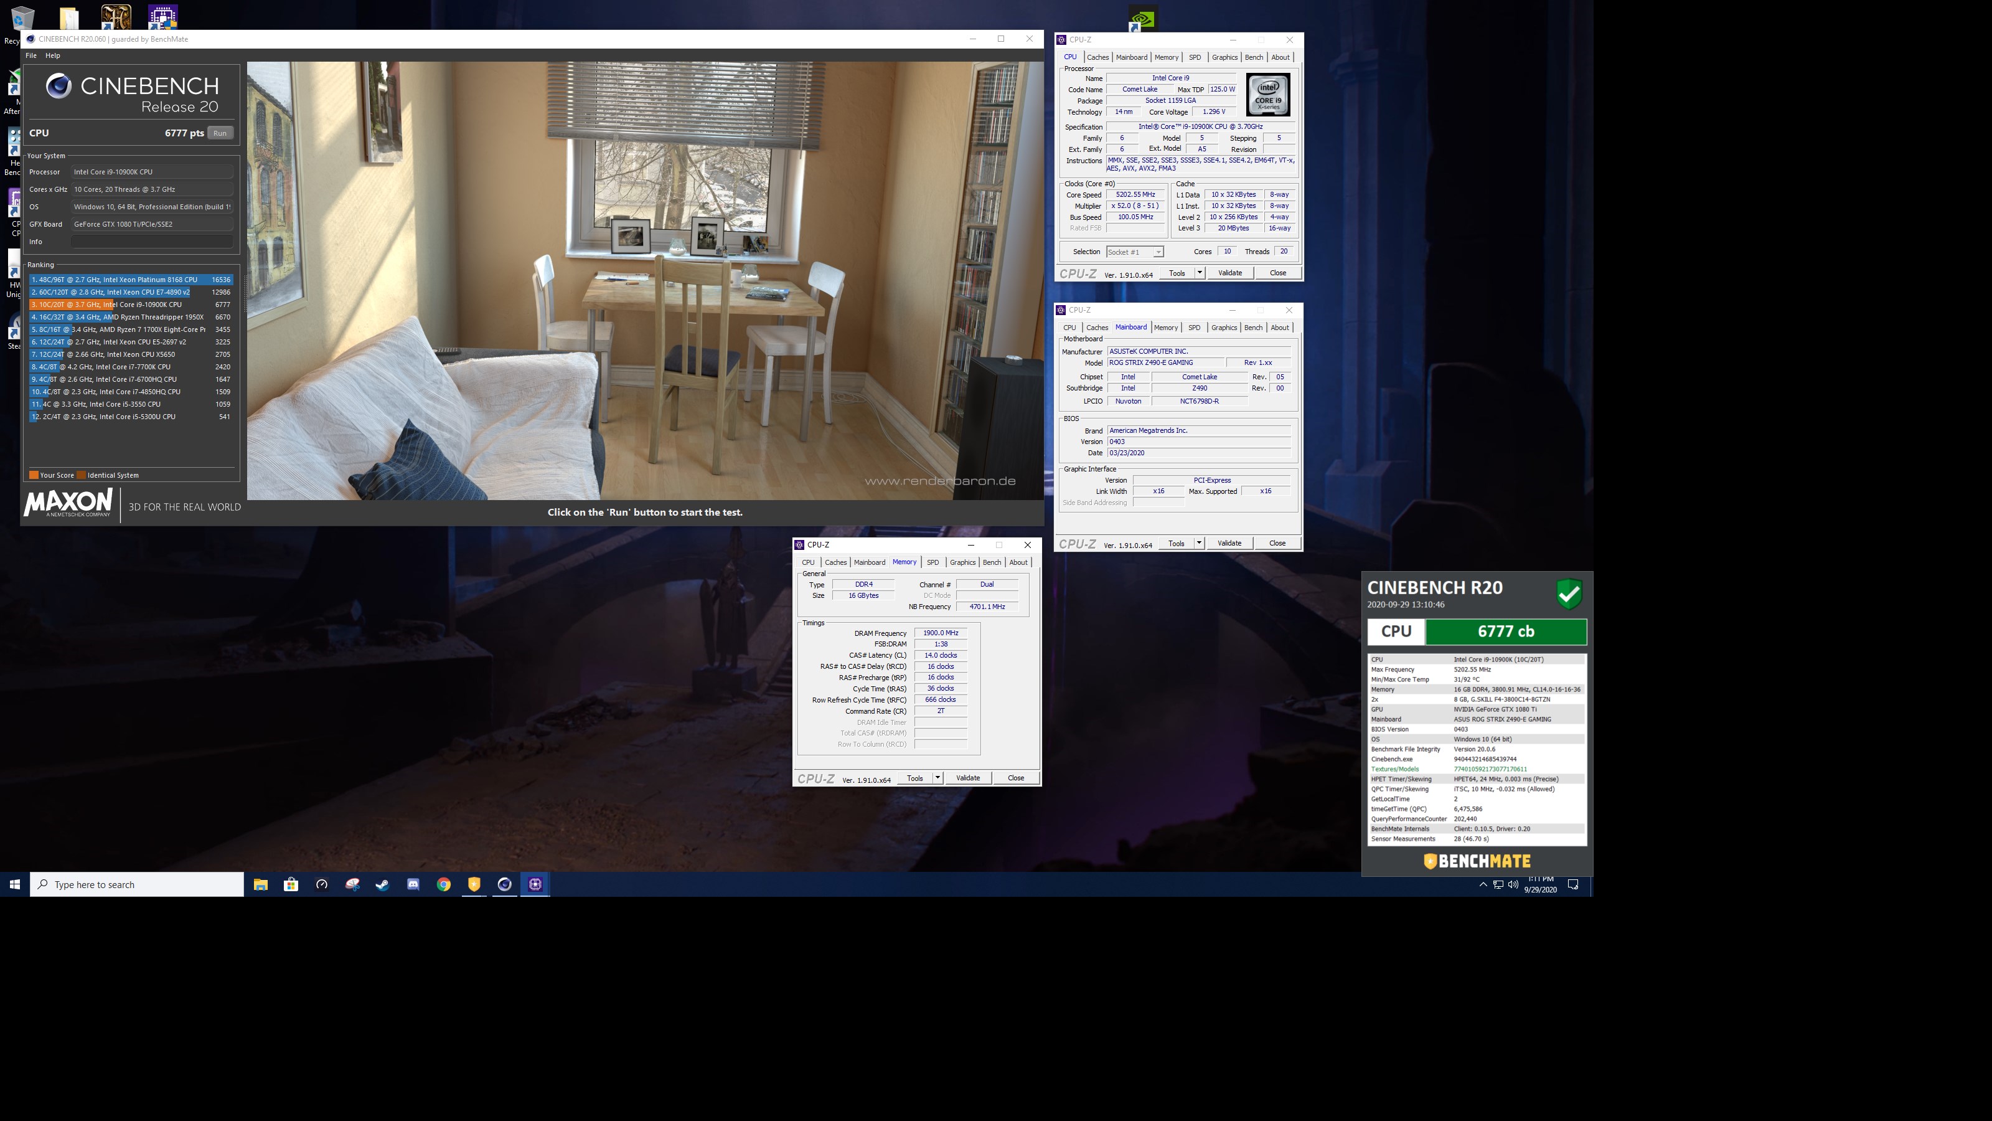This screenshot has height=1121, width=1992.
Task: Click Validate in Memory CPU-Z window
Action: pos(967,778)
